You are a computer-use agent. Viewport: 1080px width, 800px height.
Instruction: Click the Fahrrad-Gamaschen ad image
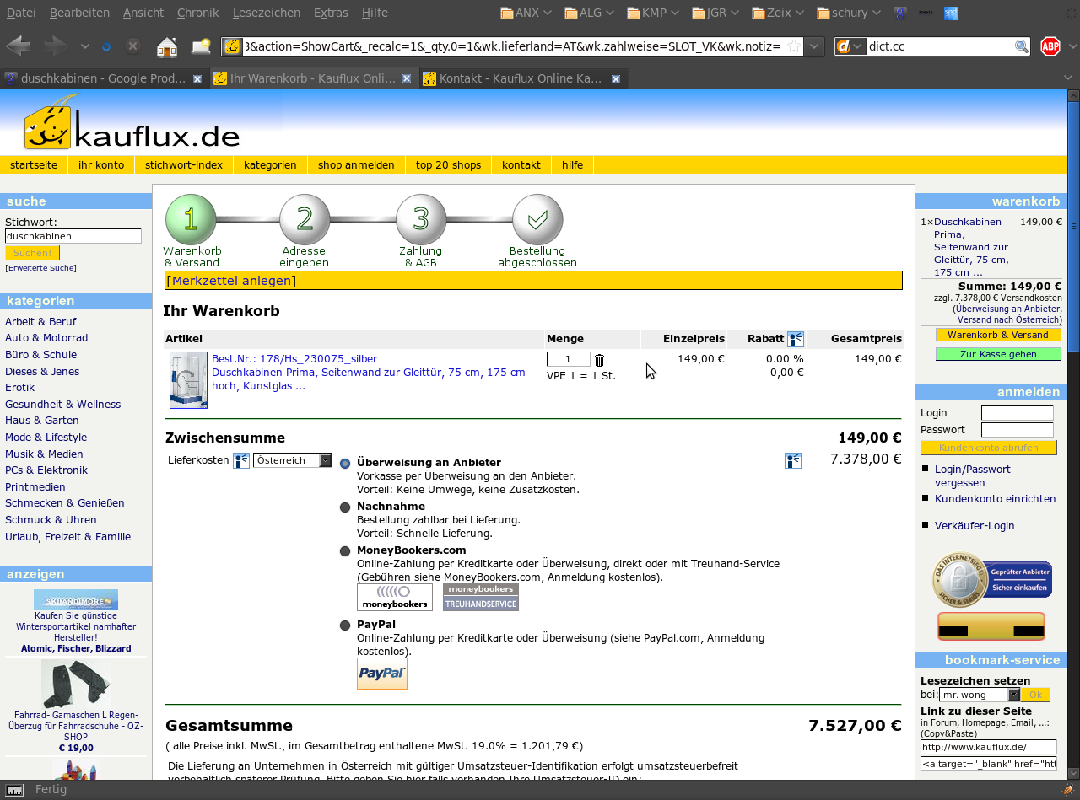[x=76, y=685]
